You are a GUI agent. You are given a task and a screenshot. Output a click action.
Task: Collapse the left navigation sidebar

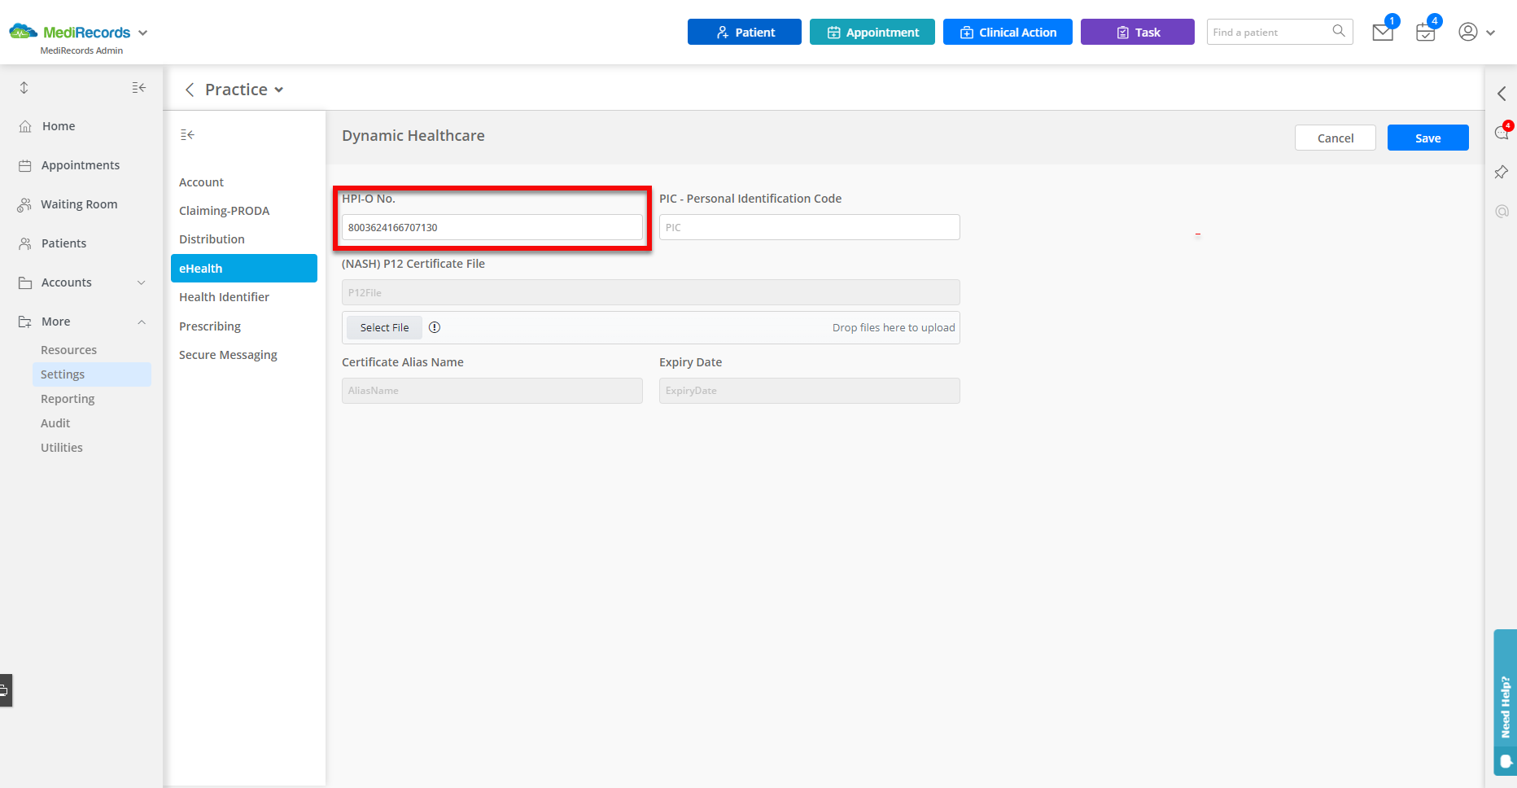138,87
